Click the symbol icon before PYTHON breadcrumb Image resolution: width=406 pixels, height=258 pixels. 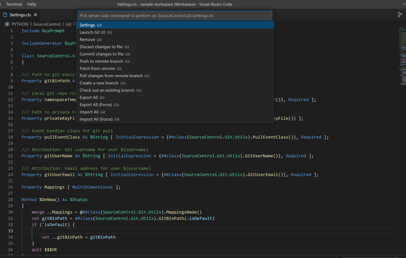pos(7,24)
